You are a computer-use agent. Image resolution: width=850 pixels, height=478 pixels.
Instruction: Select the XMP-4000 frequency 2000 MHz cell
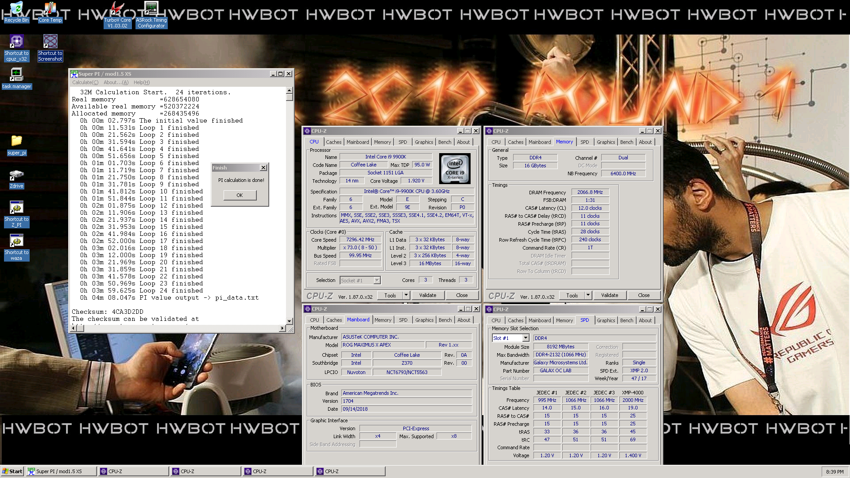pos(633,400)
